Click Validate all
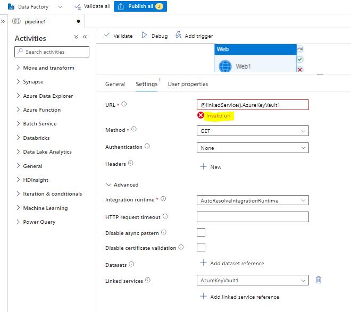351x312 pixels. click(93, 6)
